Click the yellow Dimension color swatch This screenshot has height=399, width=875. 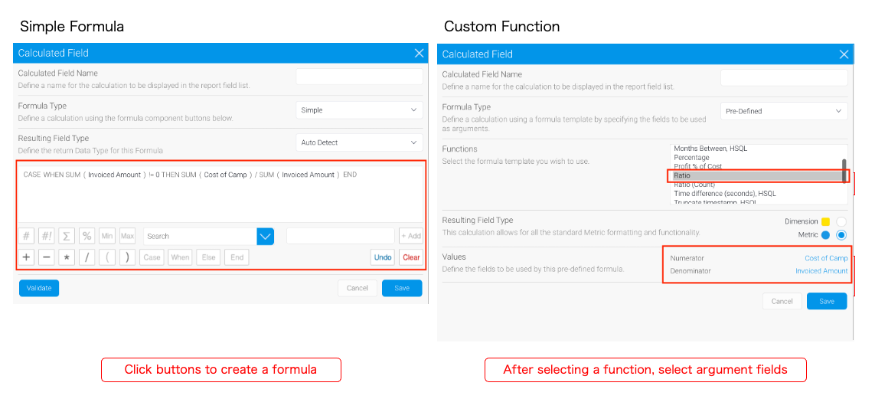(826, 221)
